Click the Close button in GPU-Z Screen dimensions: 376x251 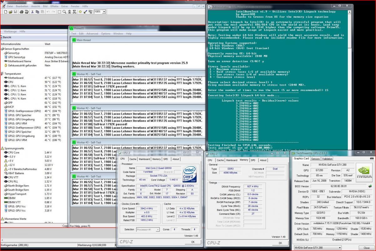pyautogui.click(x=366, y=248)
